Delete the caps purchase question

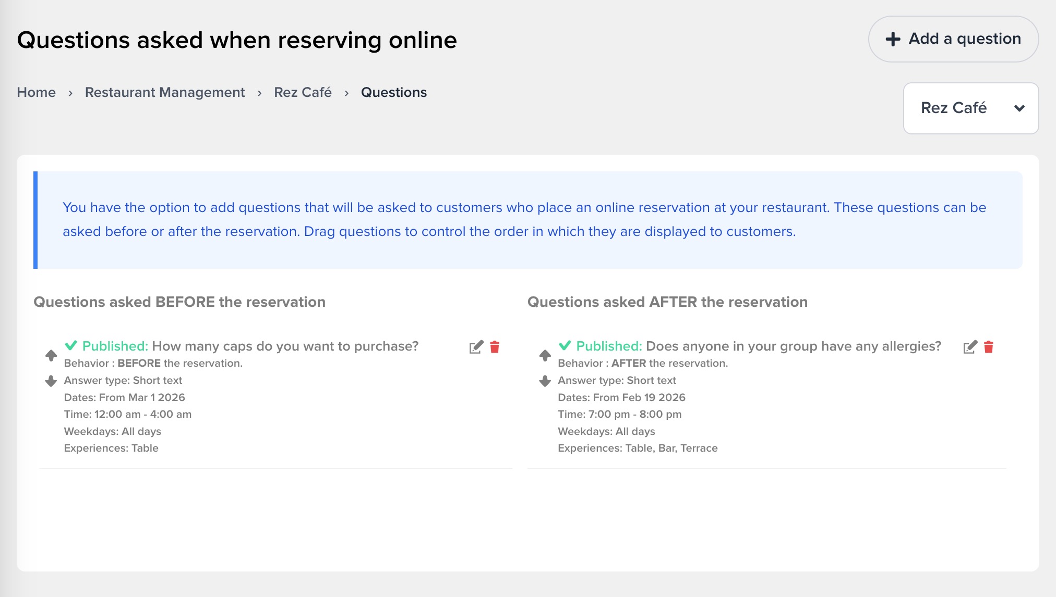[x=495, y=347]
